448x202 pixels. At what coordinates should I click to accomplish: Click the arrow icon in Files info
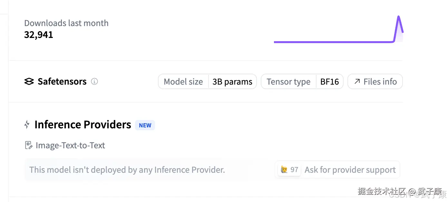click(x=357, y=81)
